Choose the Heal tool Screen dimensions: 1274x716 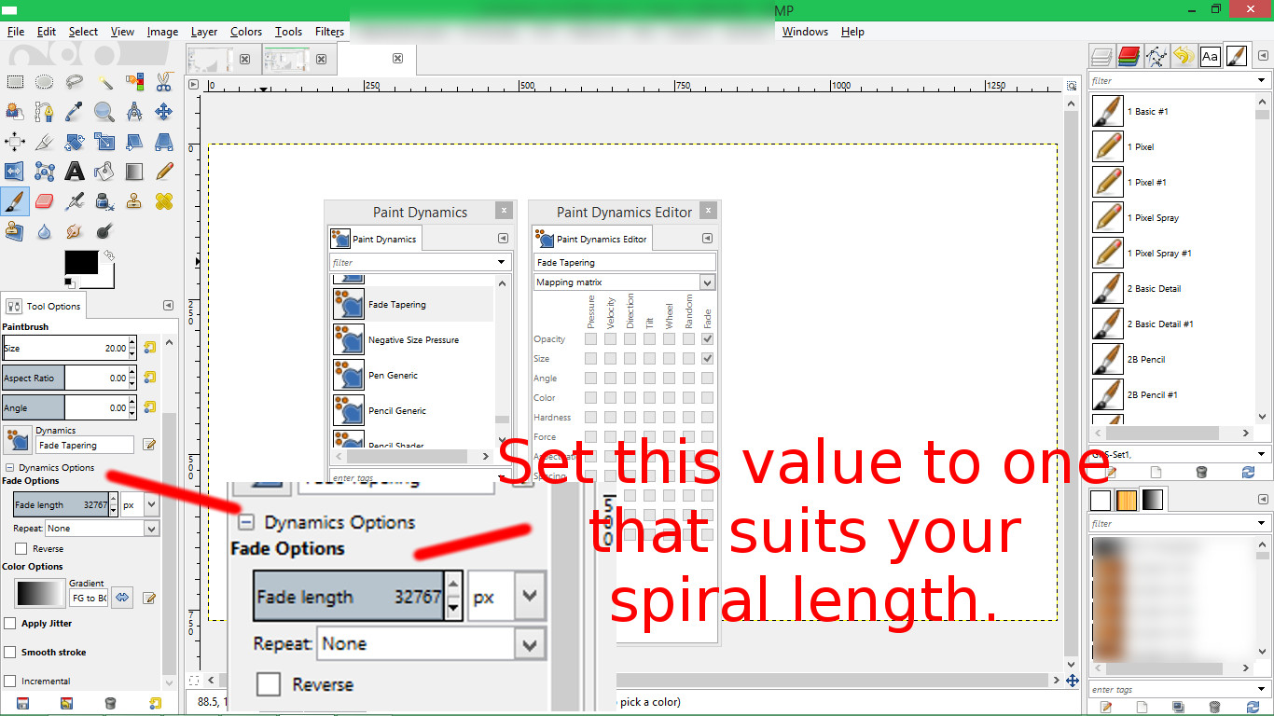164,201
